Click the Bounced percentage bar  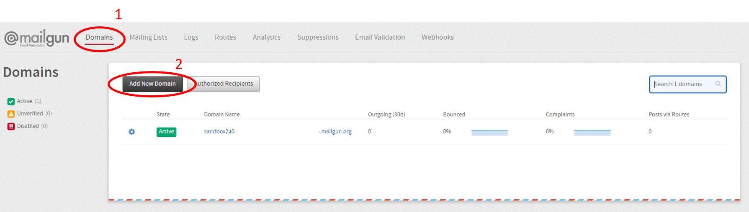coord(489,133)
